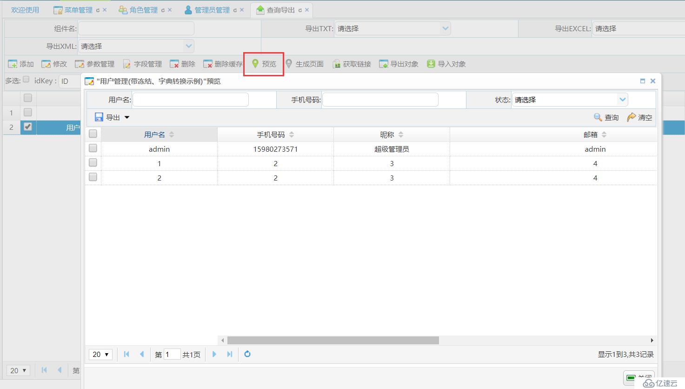This screenshot has width=685, height=389.
Task: Expand the 导出 export menu in preview
Action: (x=112, y=117)
